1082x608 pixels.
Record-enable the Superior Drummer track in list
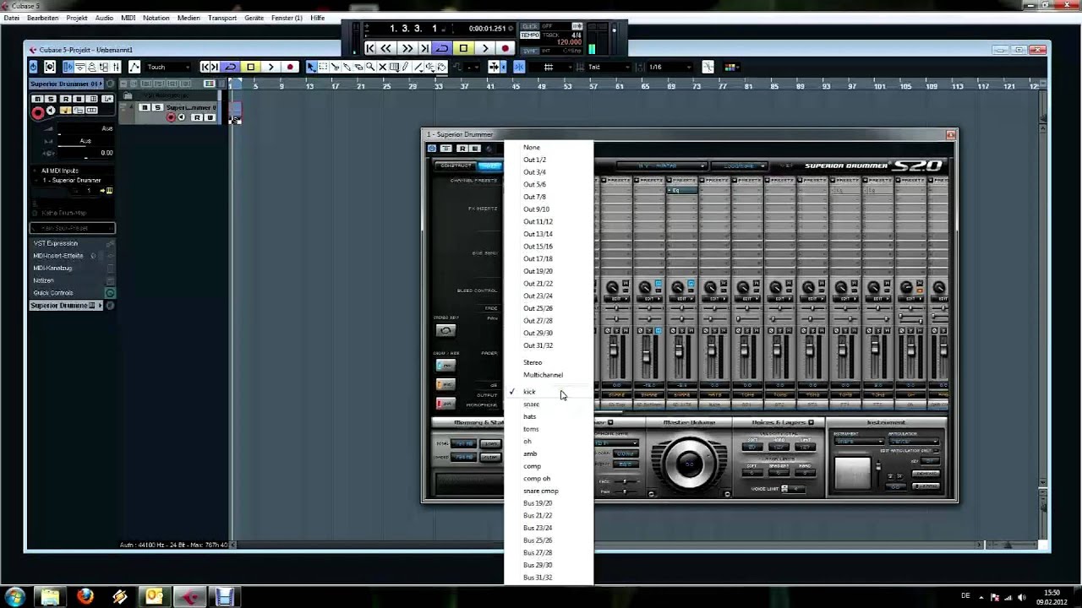pyautogui.click(x=171, y=117)
